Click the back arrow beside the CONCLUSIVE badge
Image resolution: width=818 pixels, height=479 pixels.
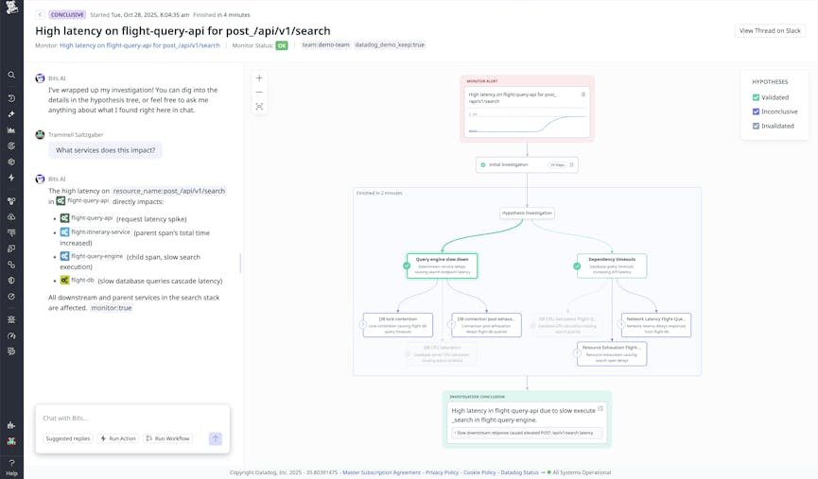[x=41, y=15]
